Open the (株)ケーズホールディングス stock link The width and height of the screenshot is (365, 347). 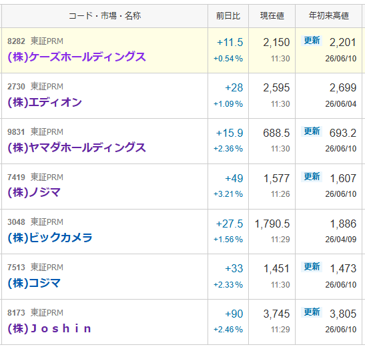[77, 57]
